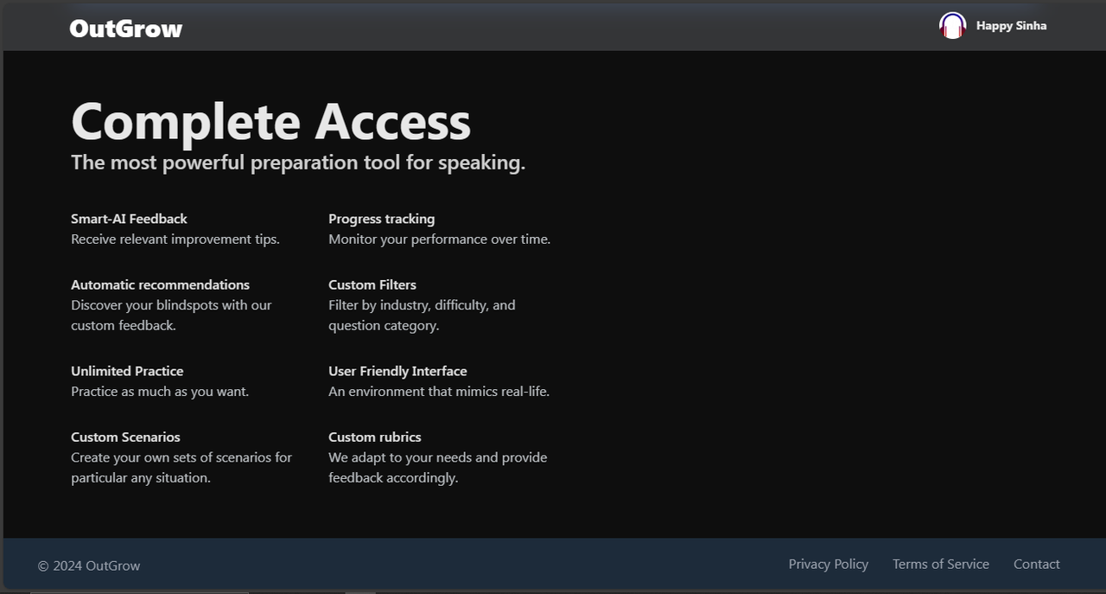Viewport: 1106px width, 594px height.
Task: Click the Progress tracking feature title
Action: (x=381, y=219)
